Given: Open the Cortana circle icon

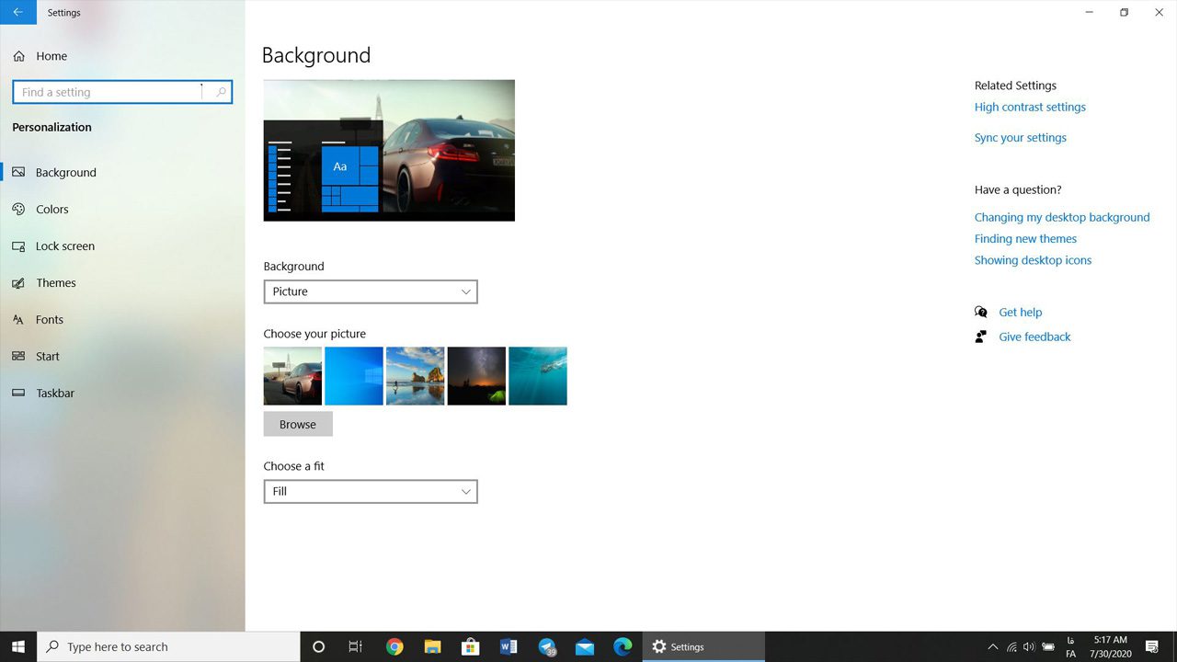Looking at the screenshot, I should tap(318, 647).
